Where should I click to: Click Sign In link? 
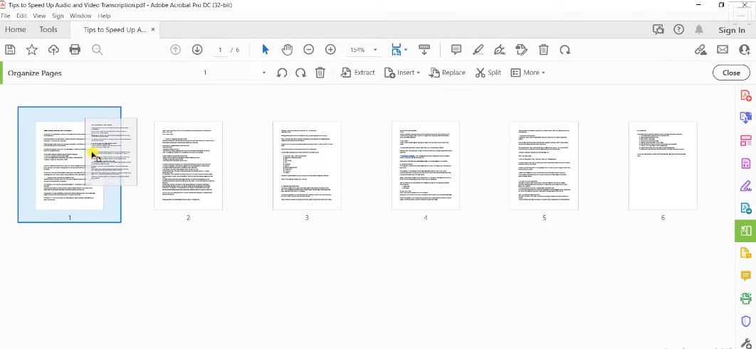pyautogui.click(x=732, y=30)
